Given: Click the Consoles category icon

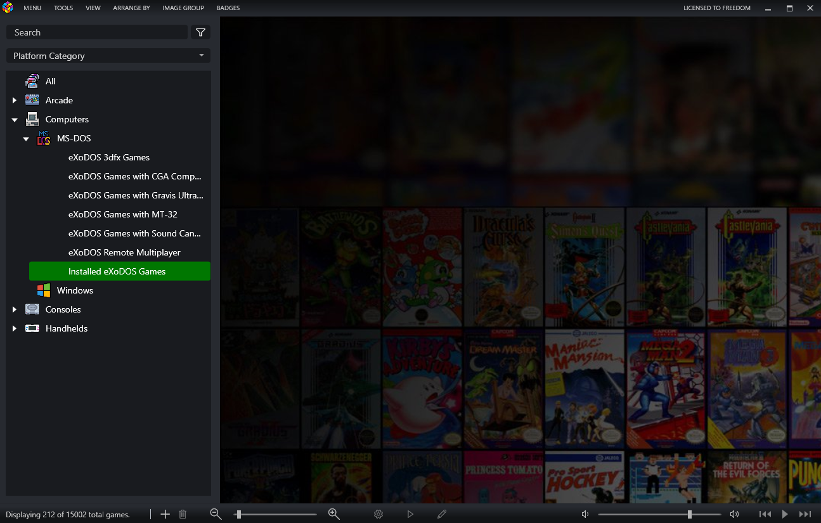Looking at the screenshot, I should [32, 309].
